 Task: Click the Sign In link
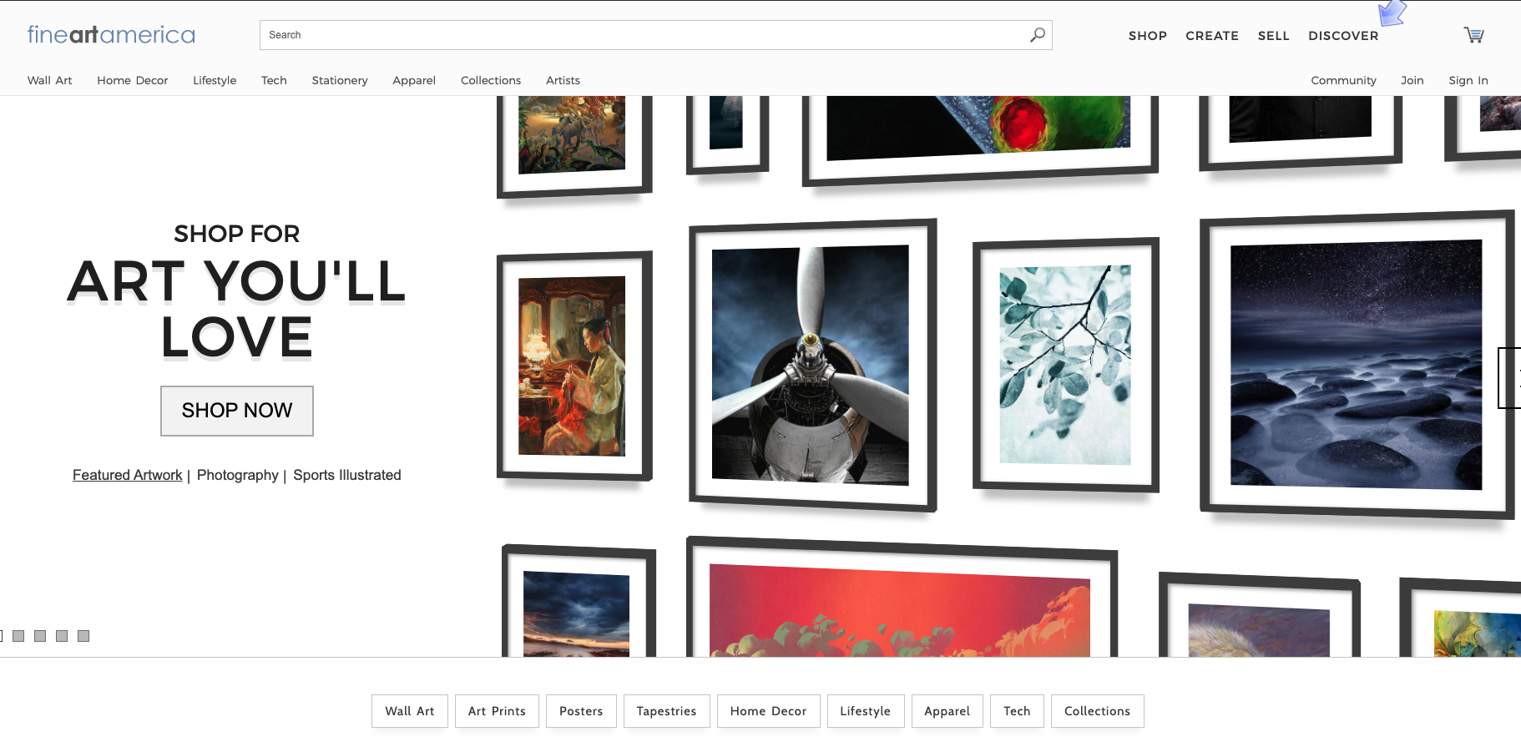click(x=1468, y=80)
